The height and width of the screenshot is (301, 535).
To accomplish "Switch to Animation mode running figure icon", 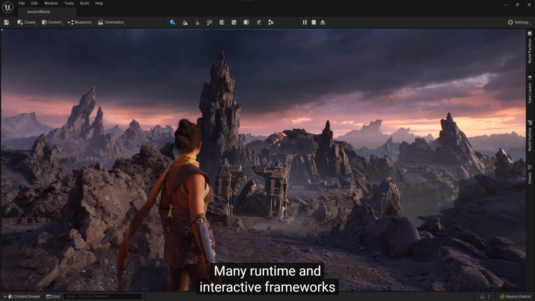I will pos(258,22).
